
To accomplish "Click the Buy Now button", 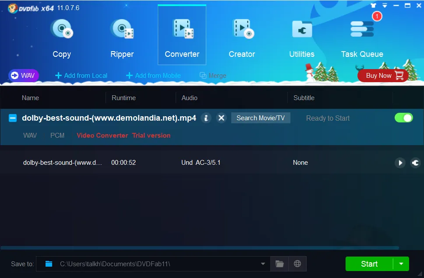I will coord(383,76).
